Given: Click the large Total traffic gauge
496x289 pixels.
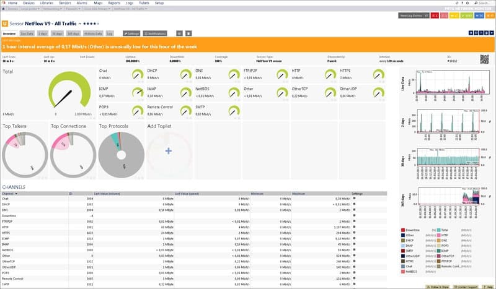Looking at the screenshot, I should pos(69,90).
